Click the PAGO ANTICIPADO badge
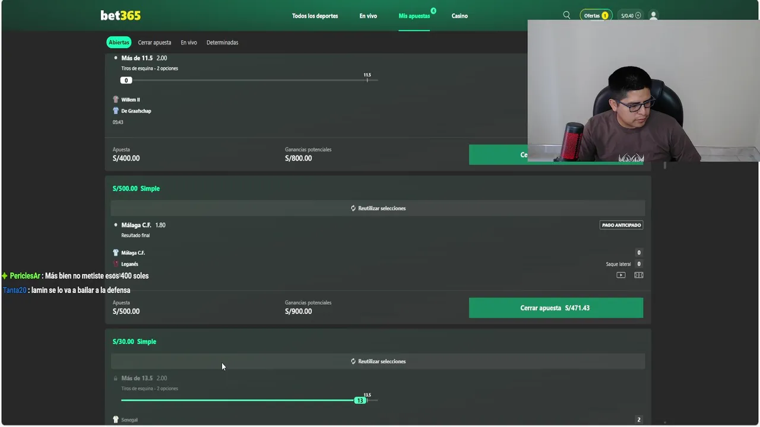The image size is (760, 427). pos(621,225)
